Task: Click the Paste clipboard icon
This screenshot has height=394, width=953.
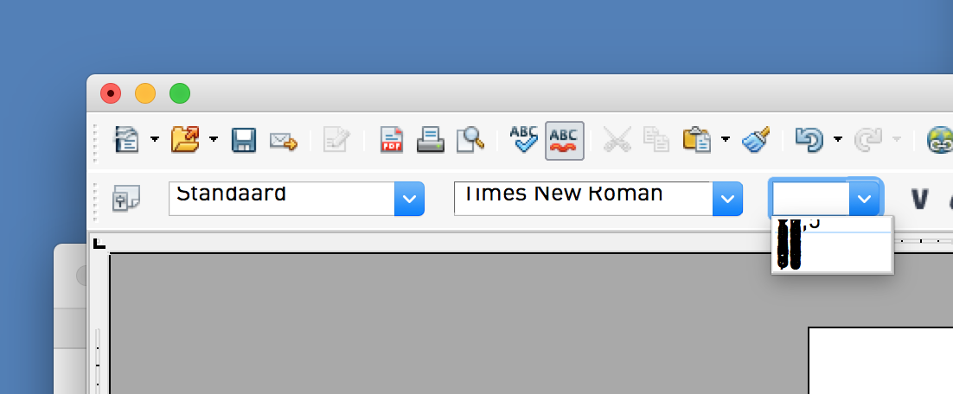Action: click(x=696, y=139)
